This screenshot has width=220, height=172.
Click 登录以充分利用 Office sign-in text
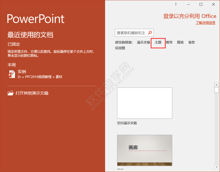(x=190, y=16)
